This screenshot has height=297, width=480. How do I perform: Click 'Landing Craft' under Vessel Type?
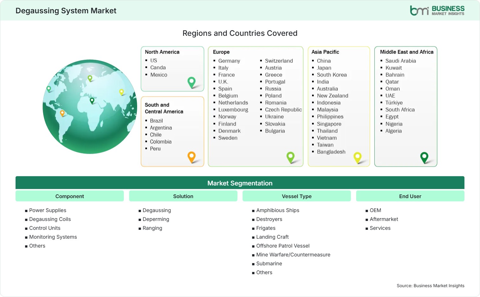click(x=272, y=237)
